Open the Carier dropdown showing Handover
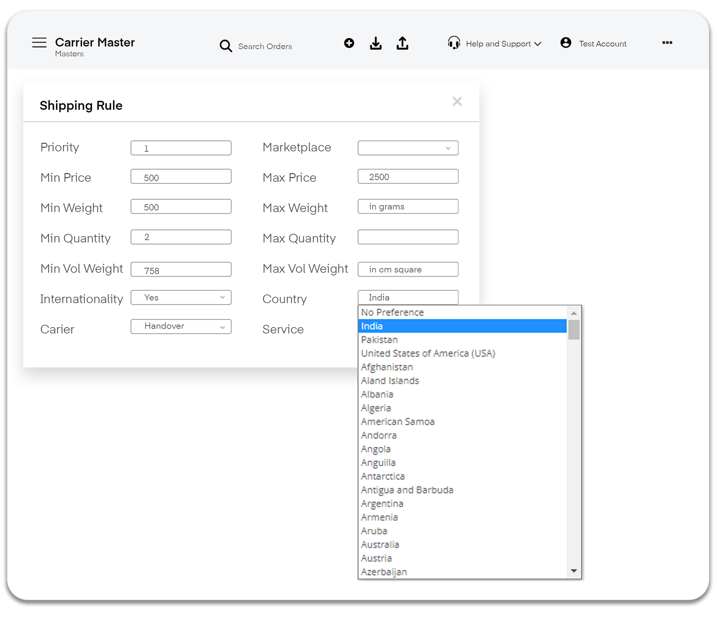 pyautogui.click(x=181, y=326)
